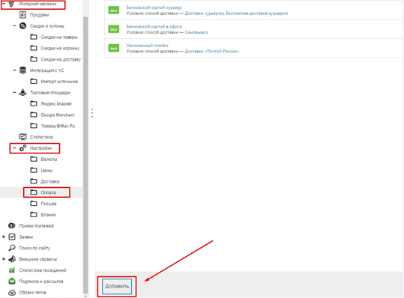Screen dimensions: 404x298
Task: Click the magnifier icon of Поиск по сайту
Action: click(x=12, y=248)
